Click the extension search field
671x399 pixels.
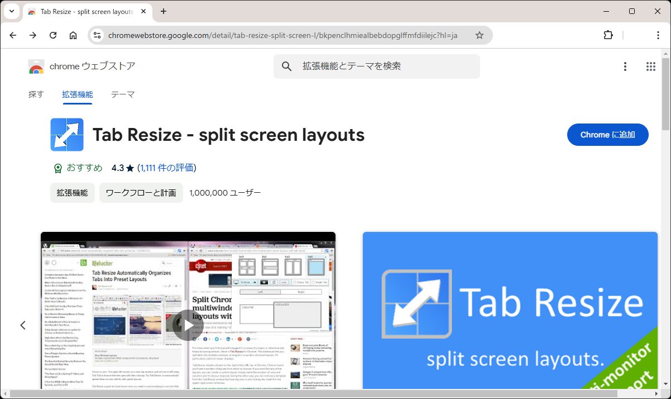point(376,66)
